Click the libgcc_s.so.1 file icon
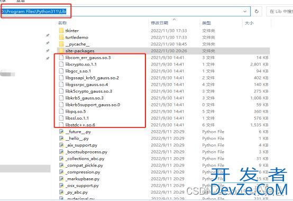 [61, 71]
